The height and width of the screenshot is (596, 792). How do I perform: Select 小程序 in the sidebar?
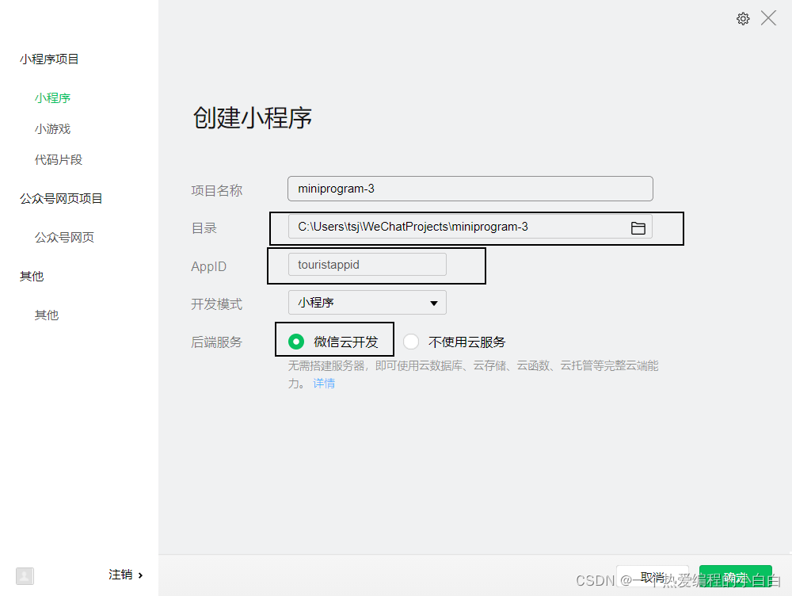point(52,97)
